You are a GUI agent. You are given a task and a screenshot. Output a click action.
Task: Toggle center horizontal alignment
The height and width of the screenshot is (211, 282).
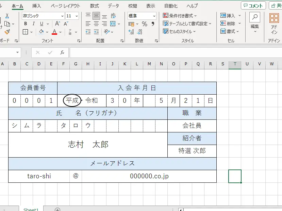coord(96,24)
